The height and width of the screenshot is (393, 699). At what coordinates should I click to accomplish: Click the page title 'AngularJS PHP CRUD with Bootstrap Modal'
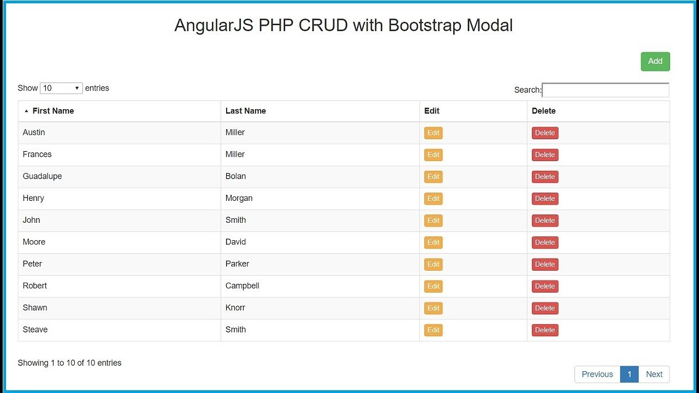tap(343, 26)
